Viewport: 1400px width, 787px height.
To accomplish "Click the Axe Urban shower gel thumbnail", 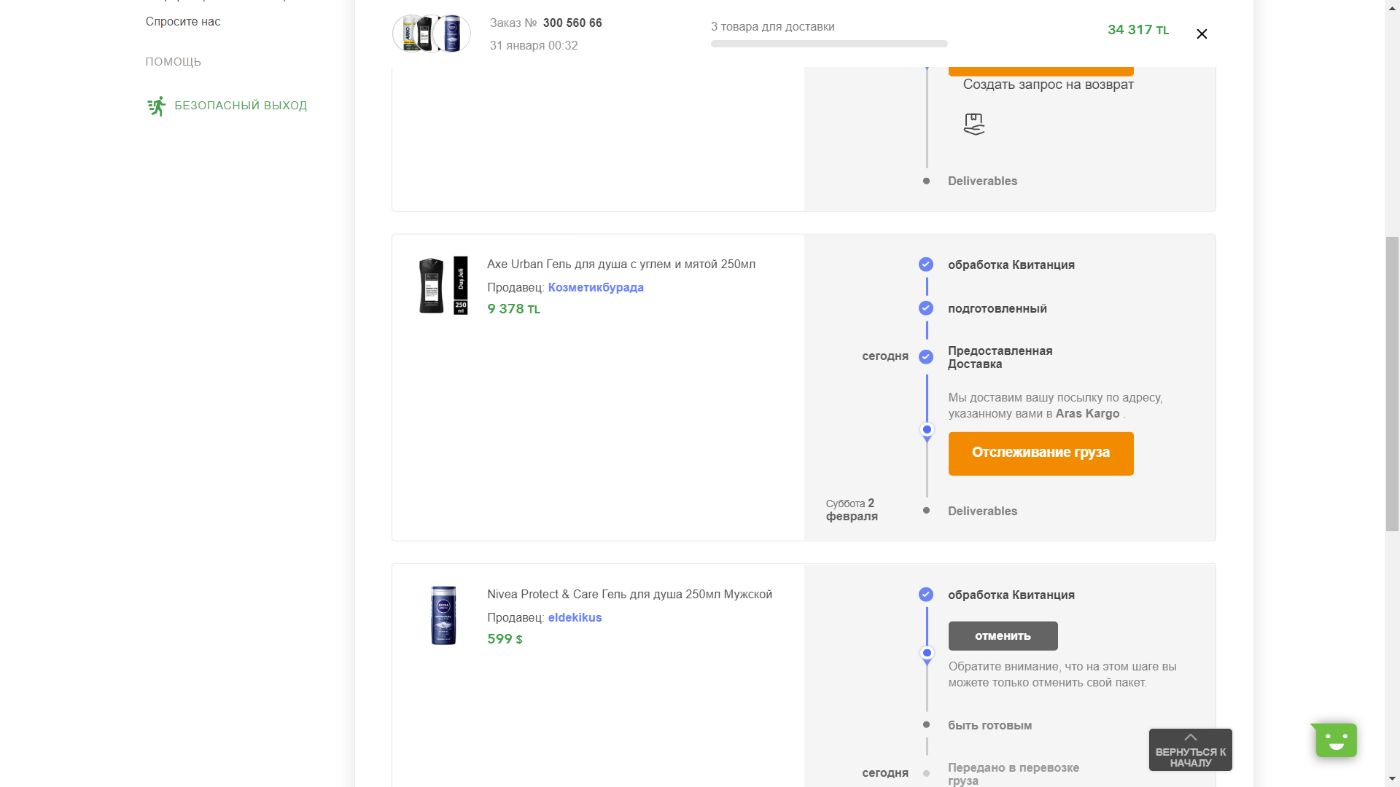I will tap(443, 286).
